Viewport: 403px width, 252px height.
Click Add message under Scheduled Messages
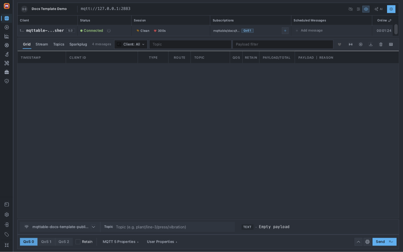point(309,31)
